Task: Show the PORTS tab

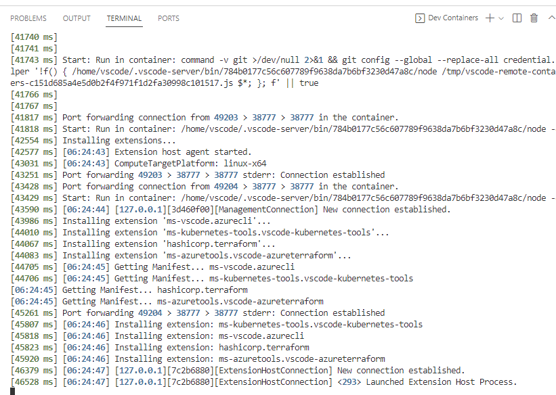Action: [169, 18]
